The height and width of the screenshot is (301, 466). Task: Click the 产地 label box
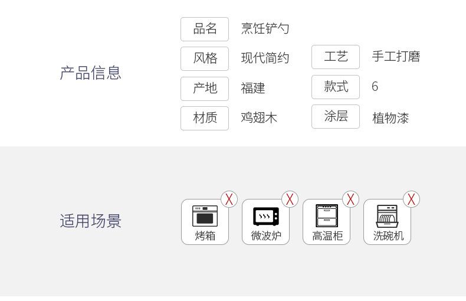pos(205,89)
